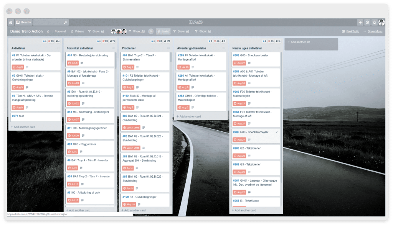Image resolution: width=393 pixels, height=226 pixels.
Task: Click inside the search input field
Action: tap(50, 22)
